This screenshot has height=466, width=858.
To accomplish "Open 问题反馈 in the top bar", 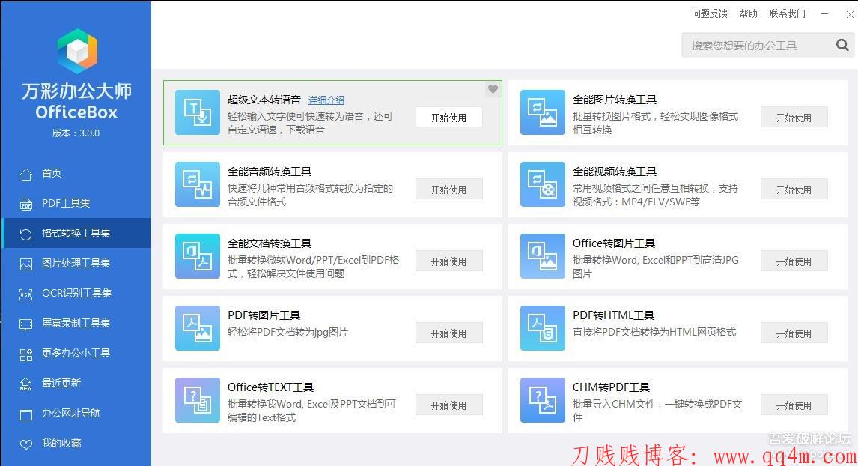I will [709, 13].
